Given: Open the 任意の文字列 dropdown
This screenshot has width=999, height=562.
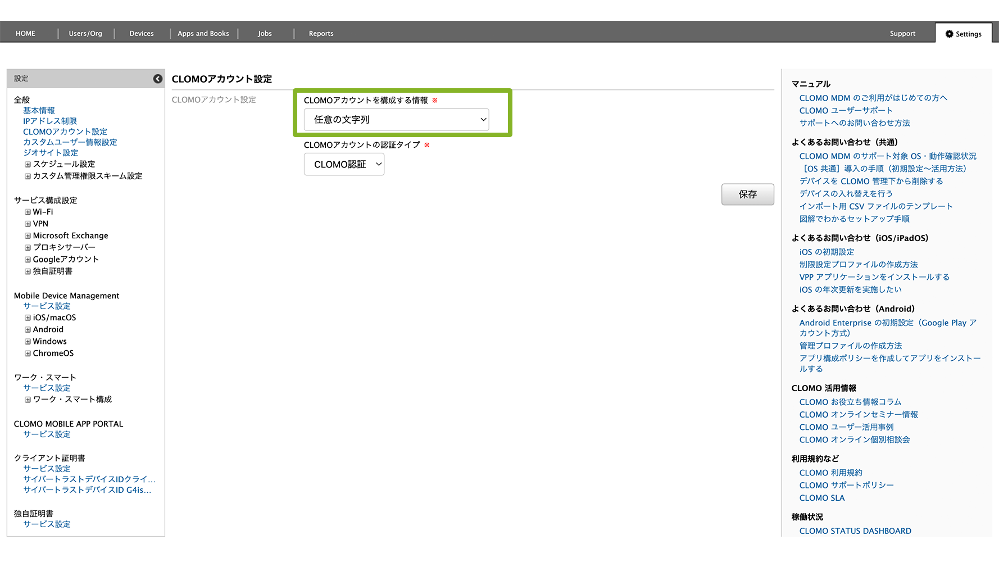Looking at the screenshot, I should pyautogui.click(x=396, y=120).
